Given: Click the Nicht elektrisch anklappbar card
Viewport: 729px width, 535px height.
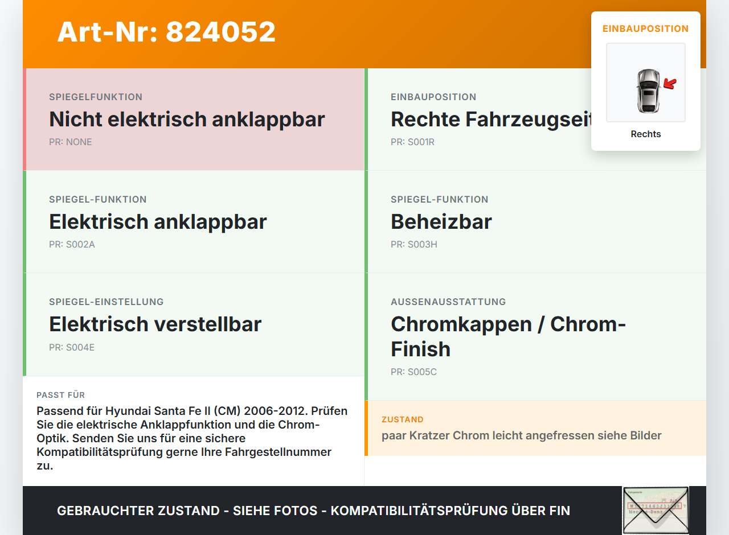Looking at the screenshot, I should (194, 120).
